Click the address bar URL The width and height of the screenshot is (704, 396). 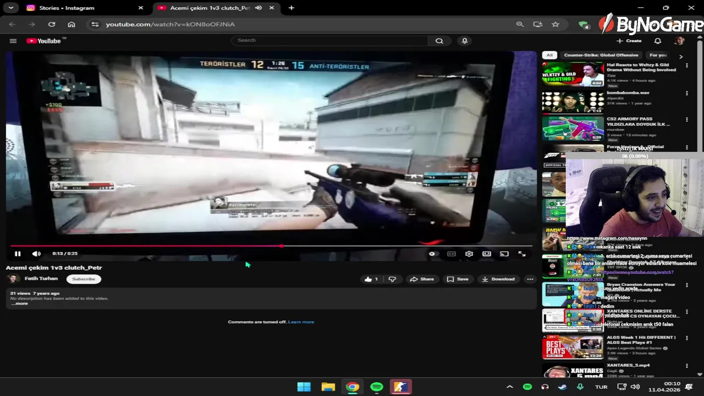pos(170,24)
